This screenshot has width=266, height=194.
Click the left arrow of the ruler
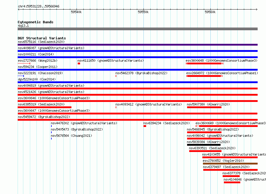pyautogui.click(x=19, y=9)
